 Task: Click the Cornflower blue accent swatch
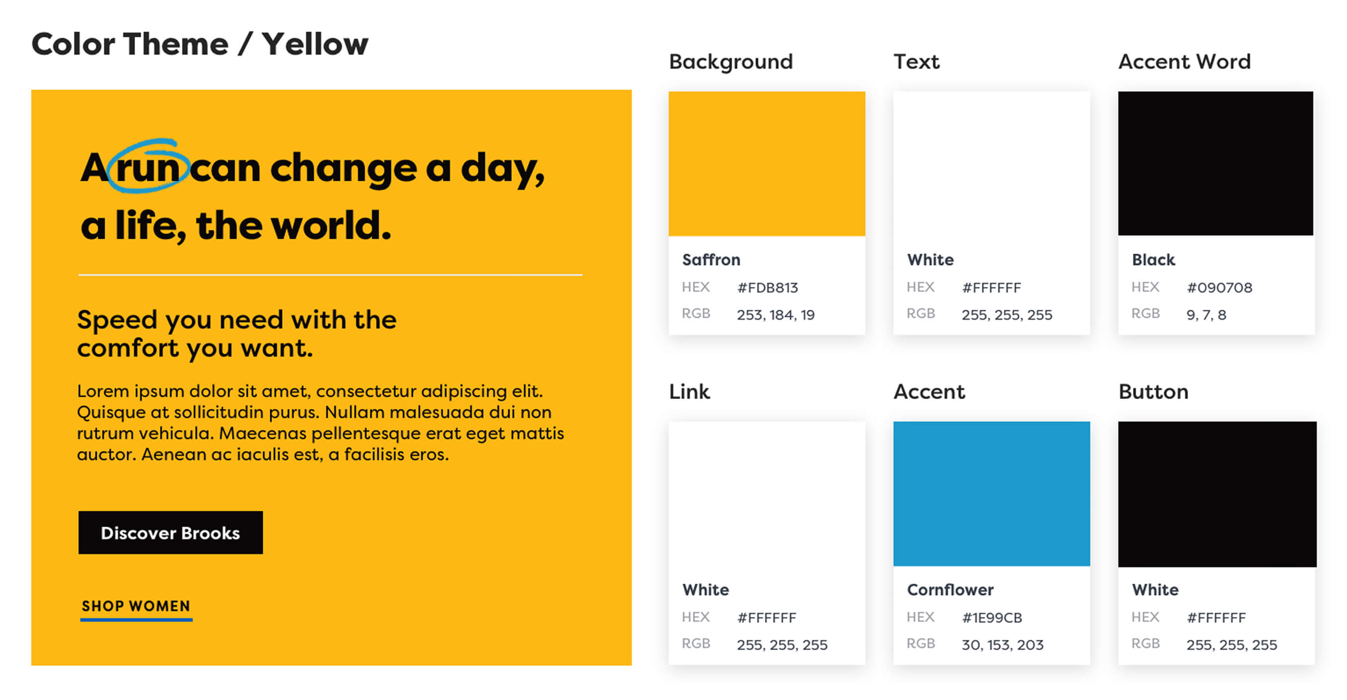click(991, 493)
